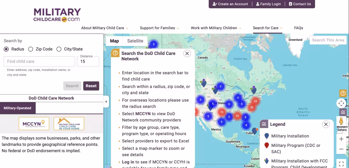Open the MilitaryChildCare.com home logo
This screenshot has height=168, width=349.
pyautogui.click(x=57, y=15)
